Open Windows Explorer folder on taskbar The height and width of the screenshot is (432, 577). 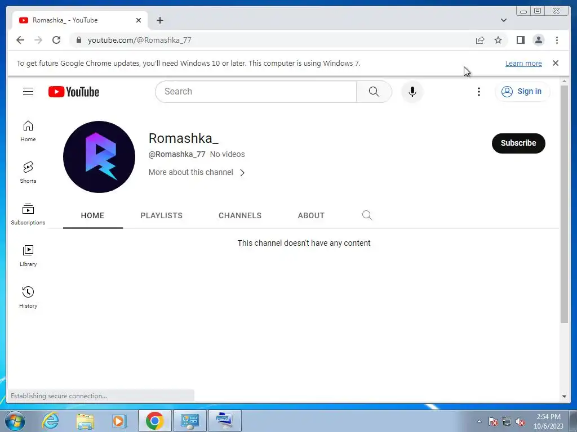(x=85, y=421)
